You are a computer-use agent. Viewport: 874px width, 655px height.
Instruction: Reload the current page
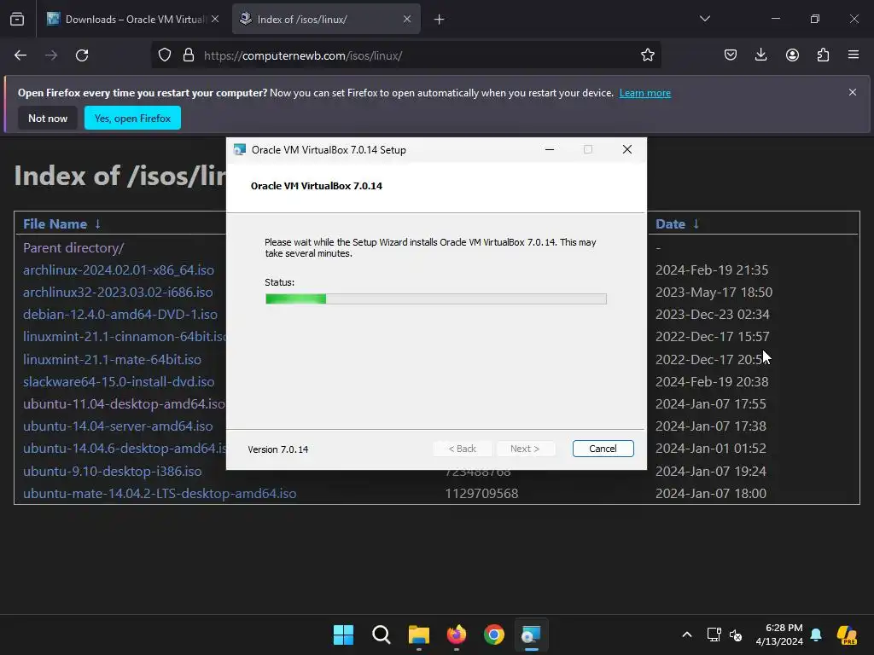tap(82, 55)
